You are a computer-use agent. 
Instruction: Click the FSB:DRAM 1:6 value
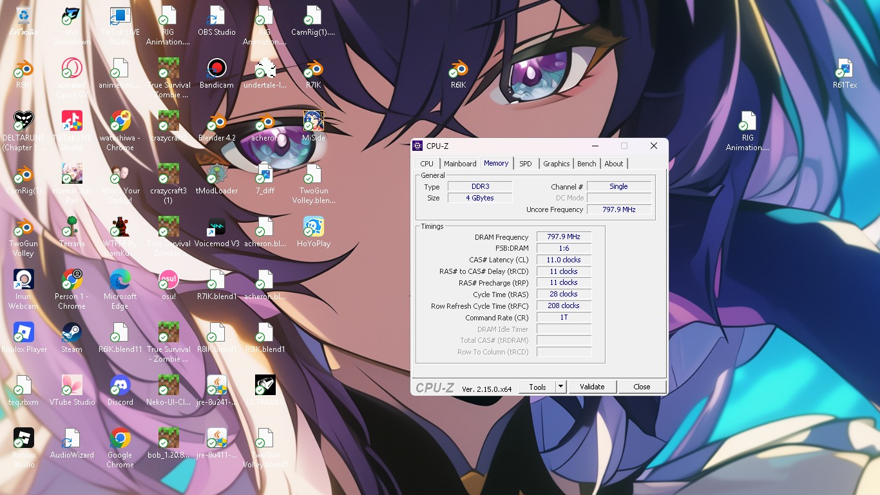[x=564, y=248]
